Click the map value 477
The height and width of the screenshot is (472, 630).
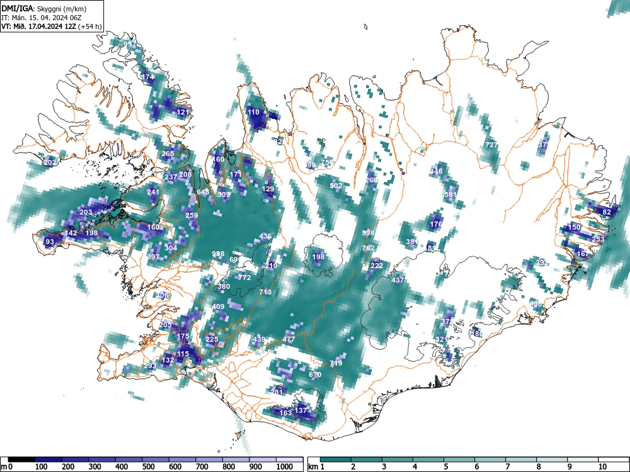pyautogui.click(x=289, y=339)
